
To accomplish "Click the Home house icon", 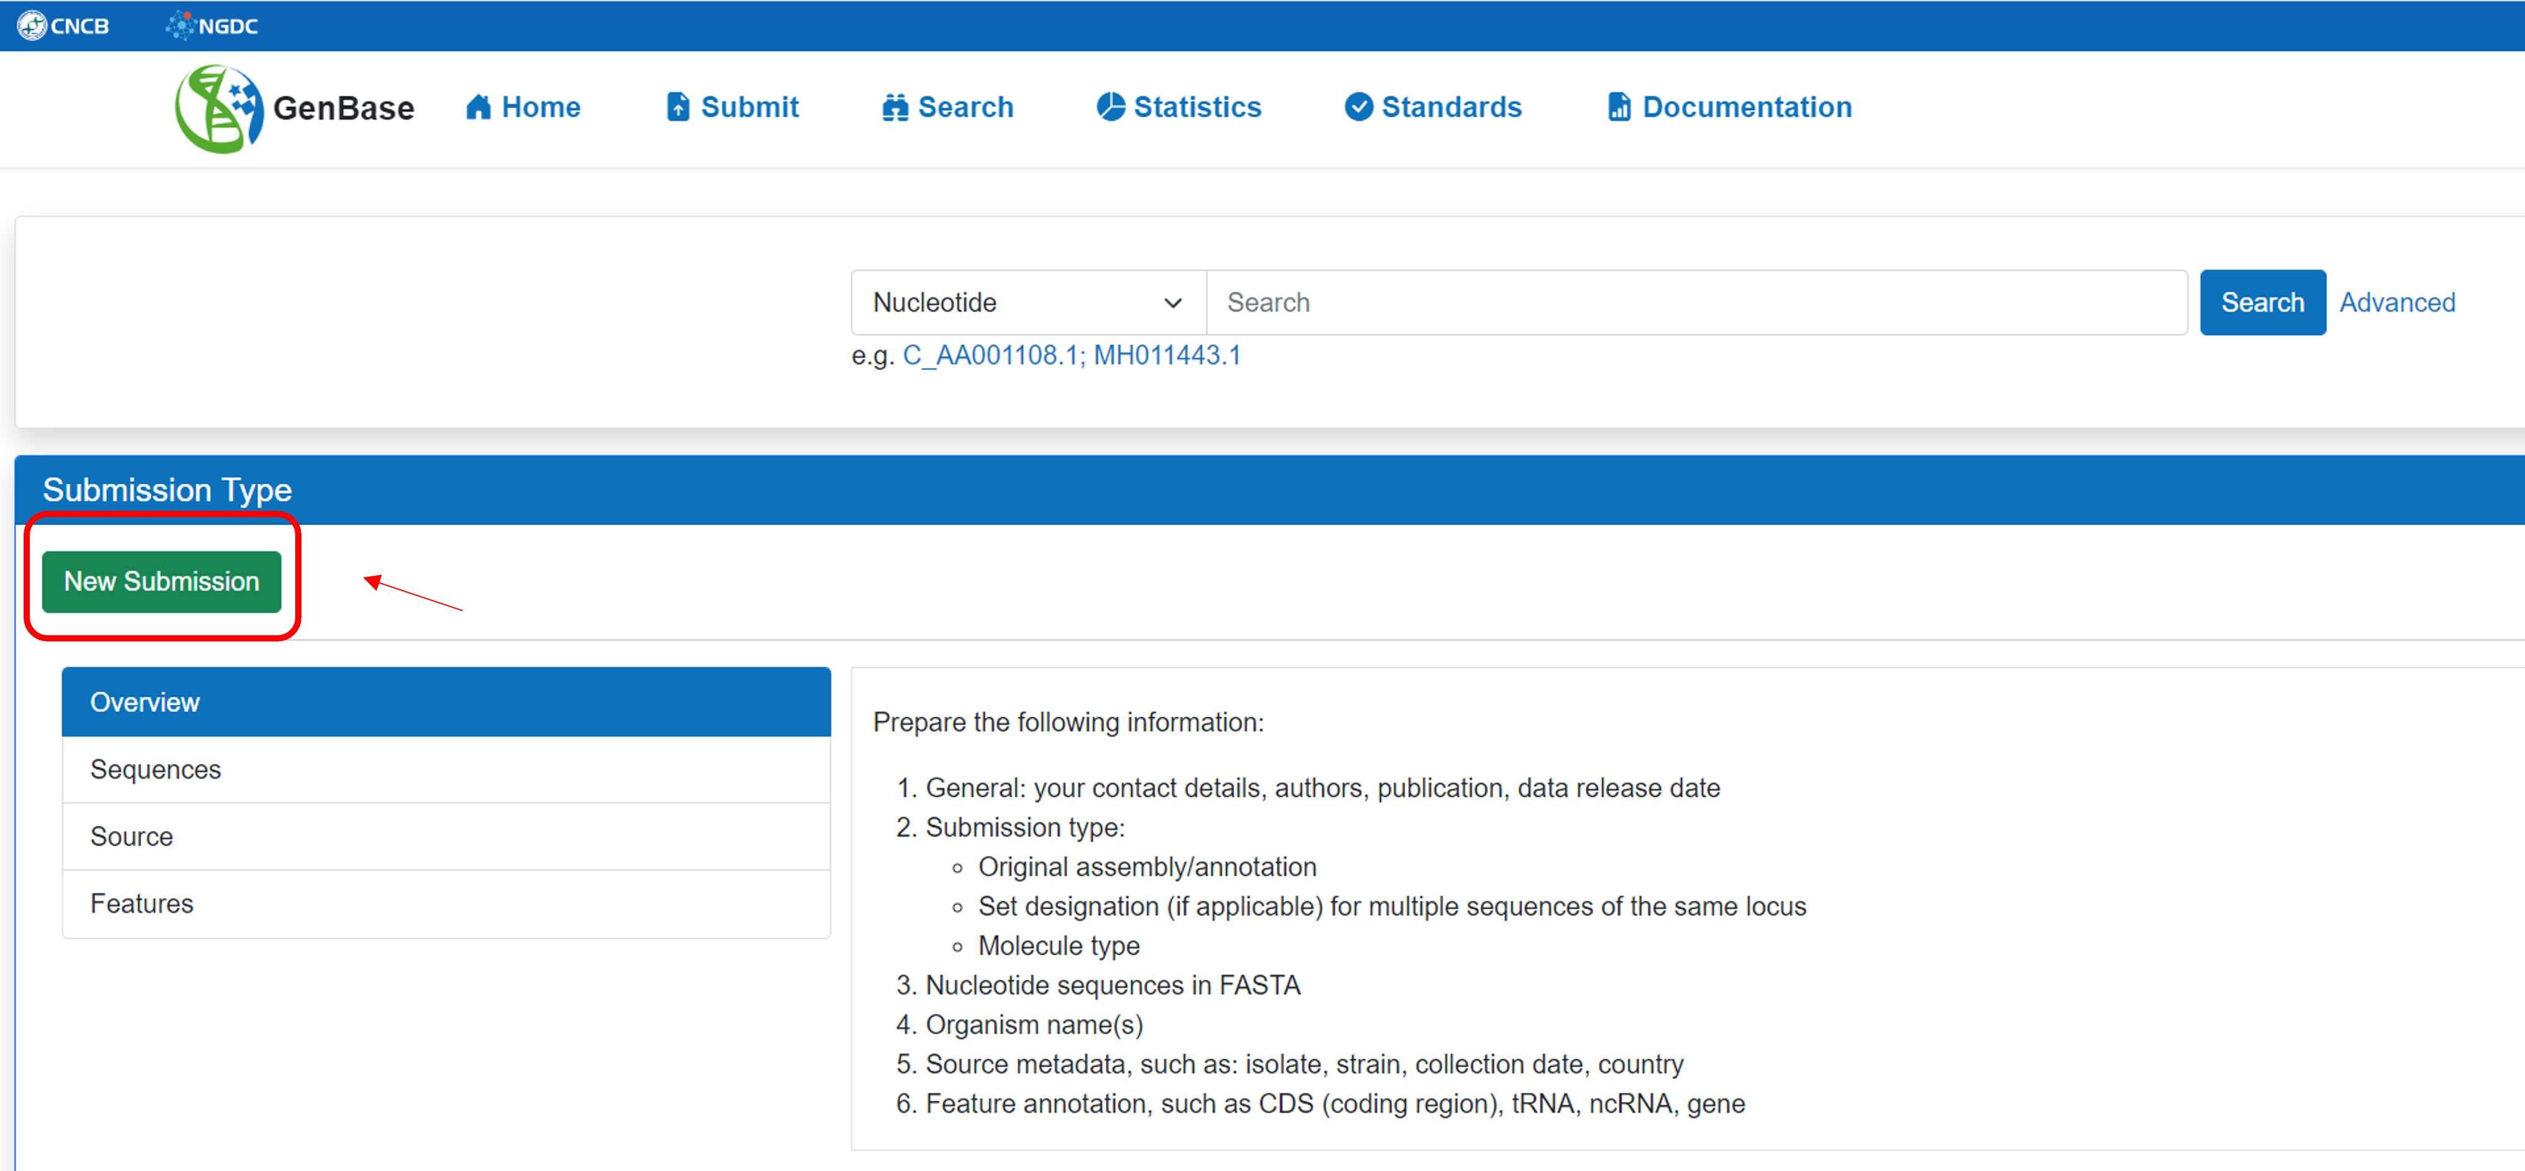I will click(479, 107).
